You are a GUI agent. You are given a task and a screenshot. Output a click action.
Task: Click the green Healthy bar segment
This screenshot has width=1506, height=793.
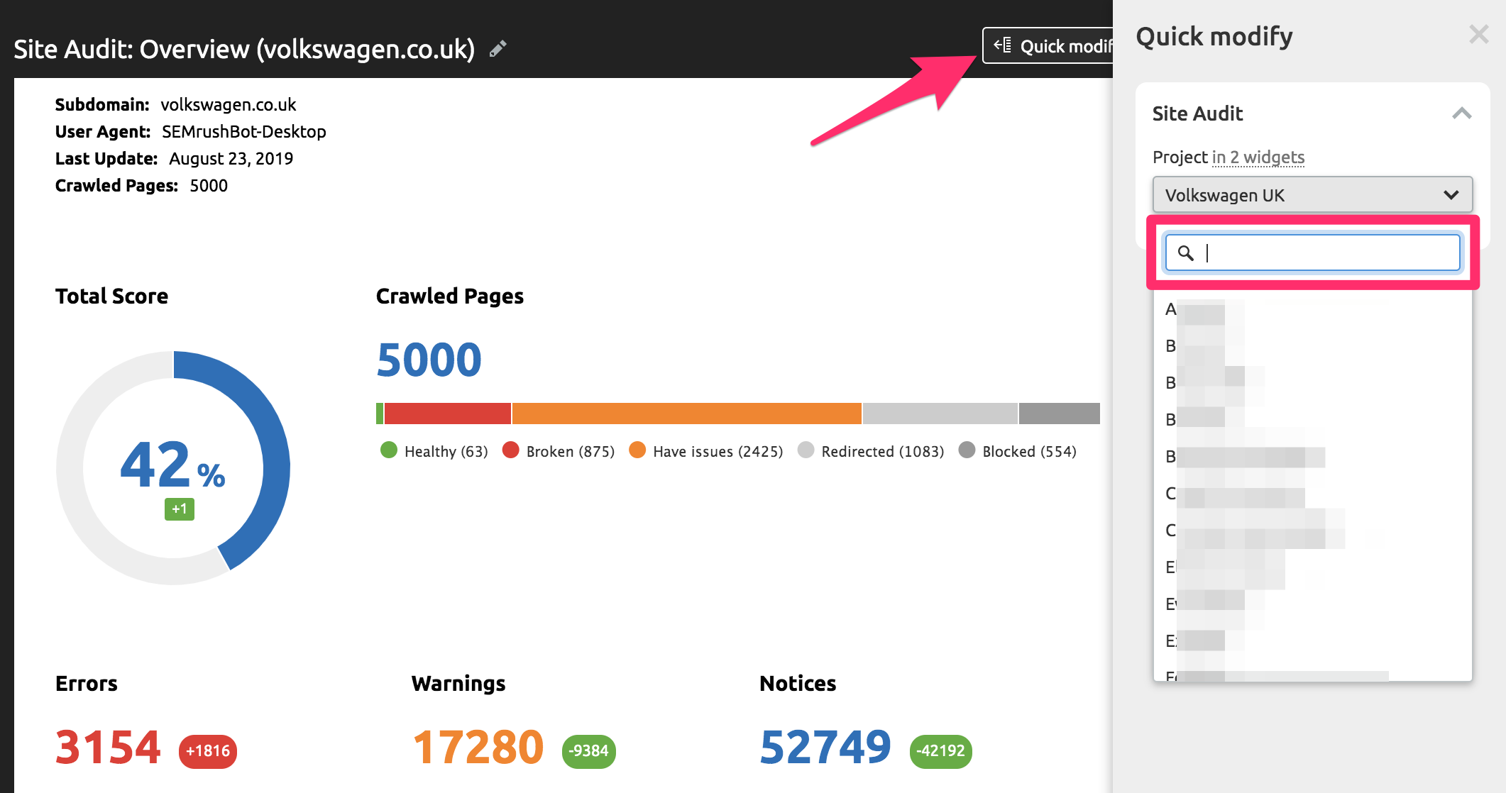click(x=380, y=414)
